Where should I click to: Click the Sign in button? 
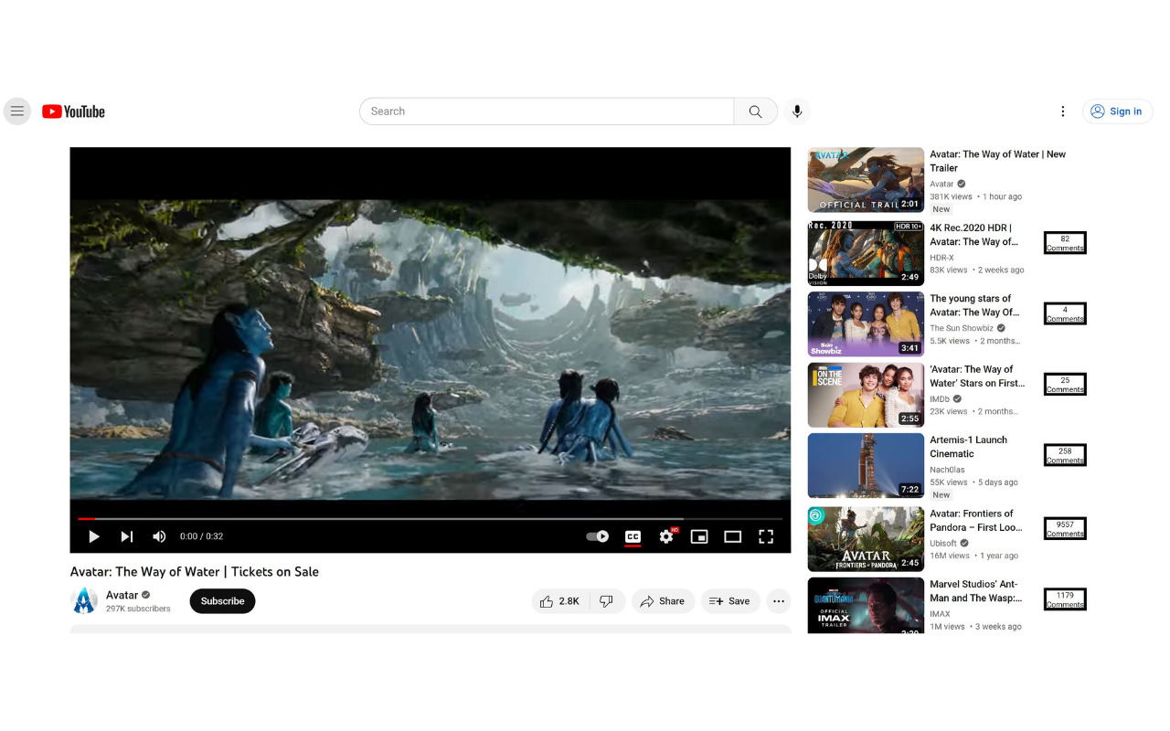click(1117, 111)
